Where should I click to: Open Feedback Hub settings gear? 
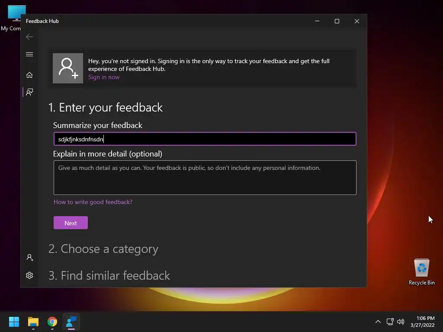(29, 275)
